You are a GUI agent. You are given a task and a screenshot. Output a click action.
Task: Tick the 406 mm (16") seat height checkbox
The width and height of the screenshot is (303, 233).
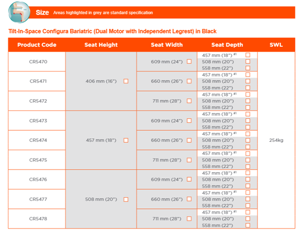[126, 81]
